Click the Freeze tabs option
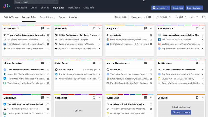 121,17
